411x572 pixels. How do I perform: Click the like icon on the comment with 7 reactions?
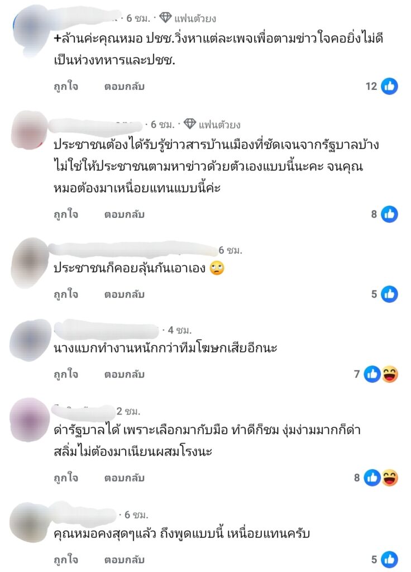pyautogui.click(x=372, y=374)
